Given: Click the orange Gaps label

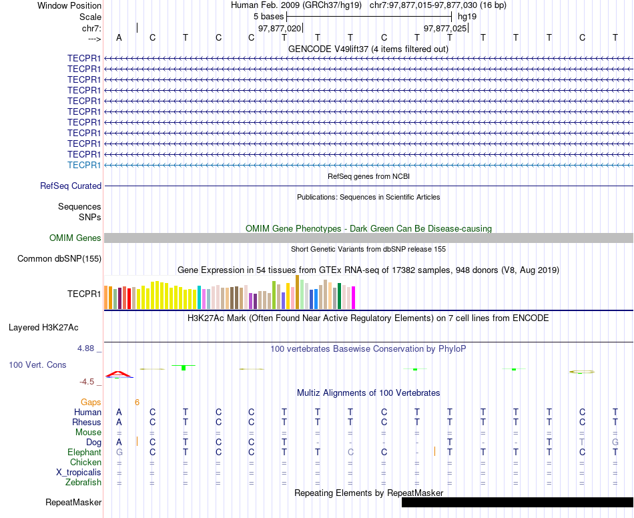Looking at the screenshot, I should tap(91, 402).
